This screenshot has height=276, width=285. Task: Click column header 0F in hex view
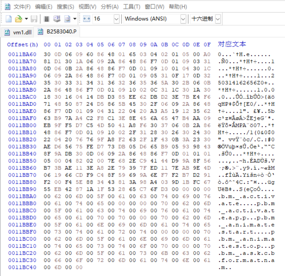[207, 45]
